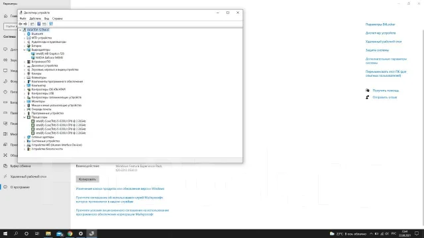This screenshot has width=424, height=238.
Task: Expand 'Устройства HID (Human Interface Devices)'
Action: coord(25,145)
